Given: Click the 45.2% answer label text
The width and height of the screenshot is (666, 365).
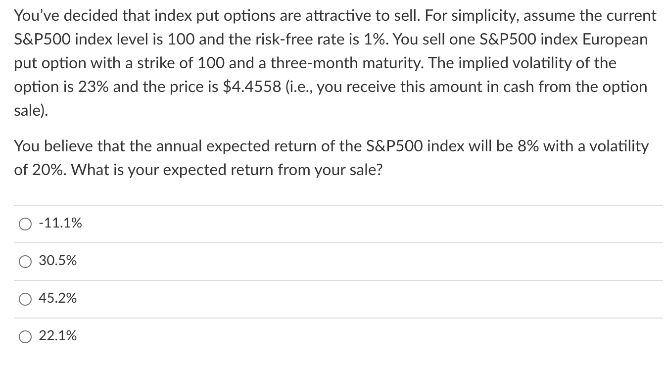Looking at the screenshot, I should [x=58, y=299].
